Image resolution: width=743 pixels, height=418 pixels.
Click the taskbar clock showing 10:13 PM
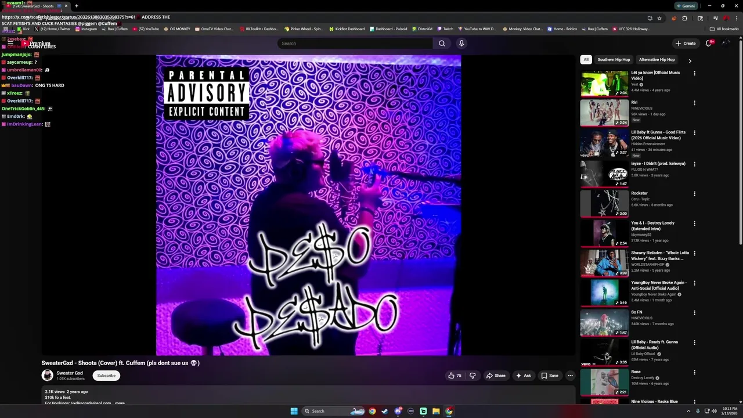(730, 411)
